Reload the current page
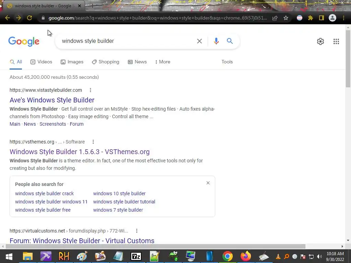Image resolution: width=351 pixels, height=263 pixels. (x=29, y=18)
